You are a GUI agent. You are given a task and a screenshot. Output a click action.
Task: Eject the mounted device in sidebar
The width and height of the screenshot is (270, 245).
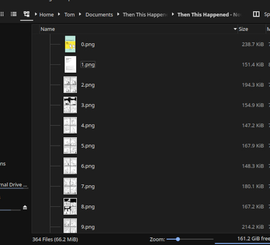[x=25, y=207]
